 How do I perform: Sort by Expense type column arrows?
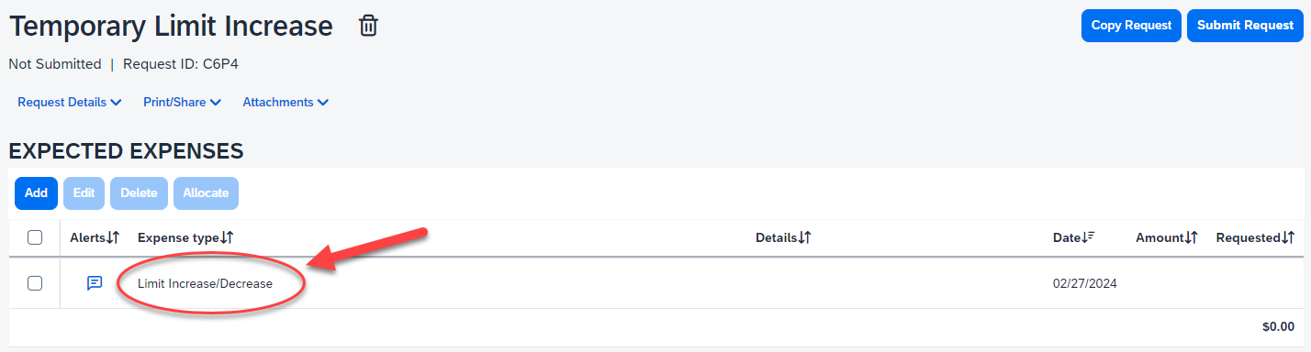point(227,237)
